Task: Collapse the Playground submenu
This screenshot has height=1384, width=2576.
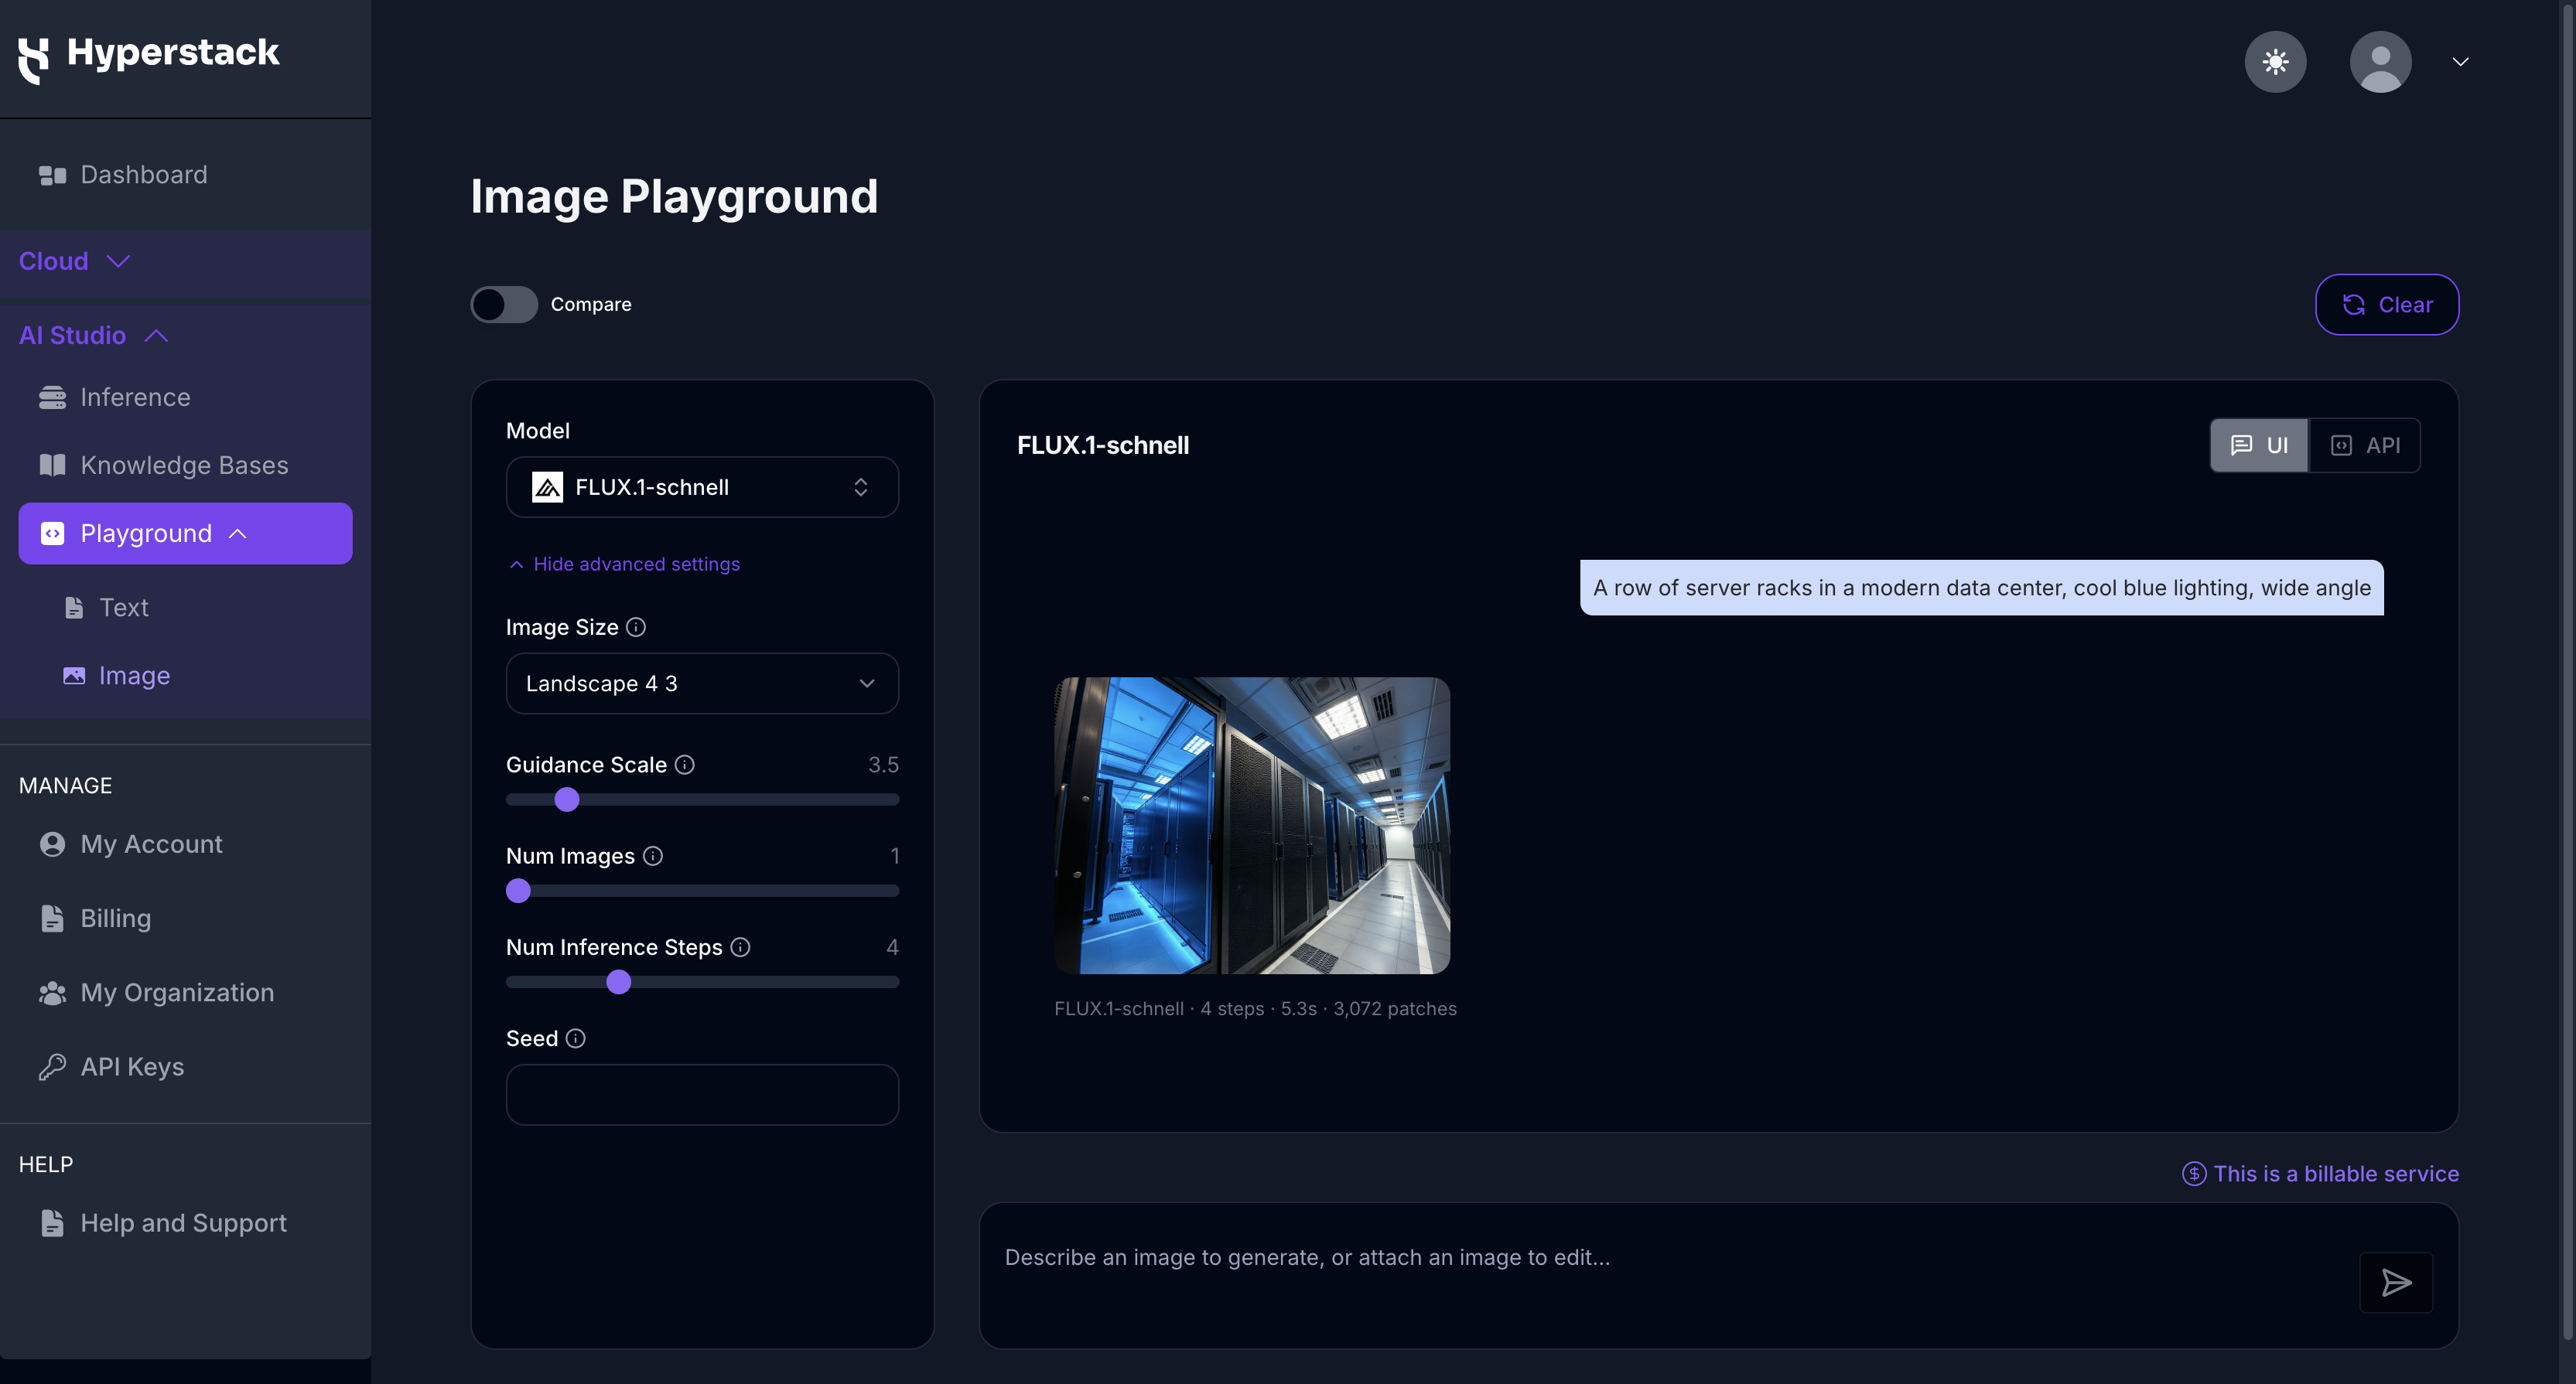Action: [x=185, y=533]
